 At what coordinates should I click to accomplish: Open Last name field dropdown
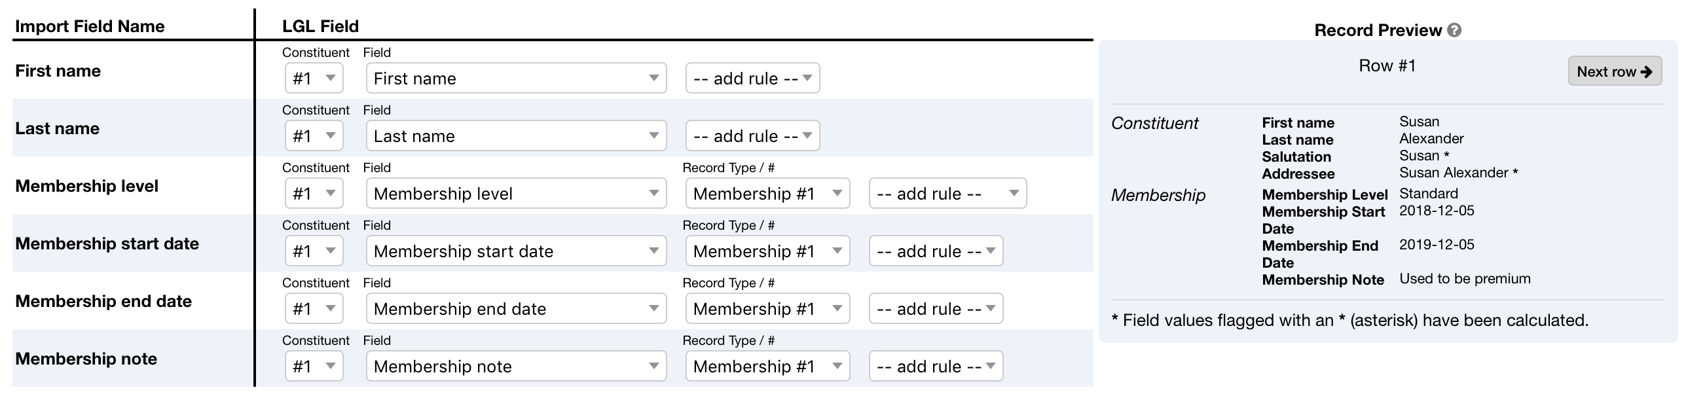point(516,136)
